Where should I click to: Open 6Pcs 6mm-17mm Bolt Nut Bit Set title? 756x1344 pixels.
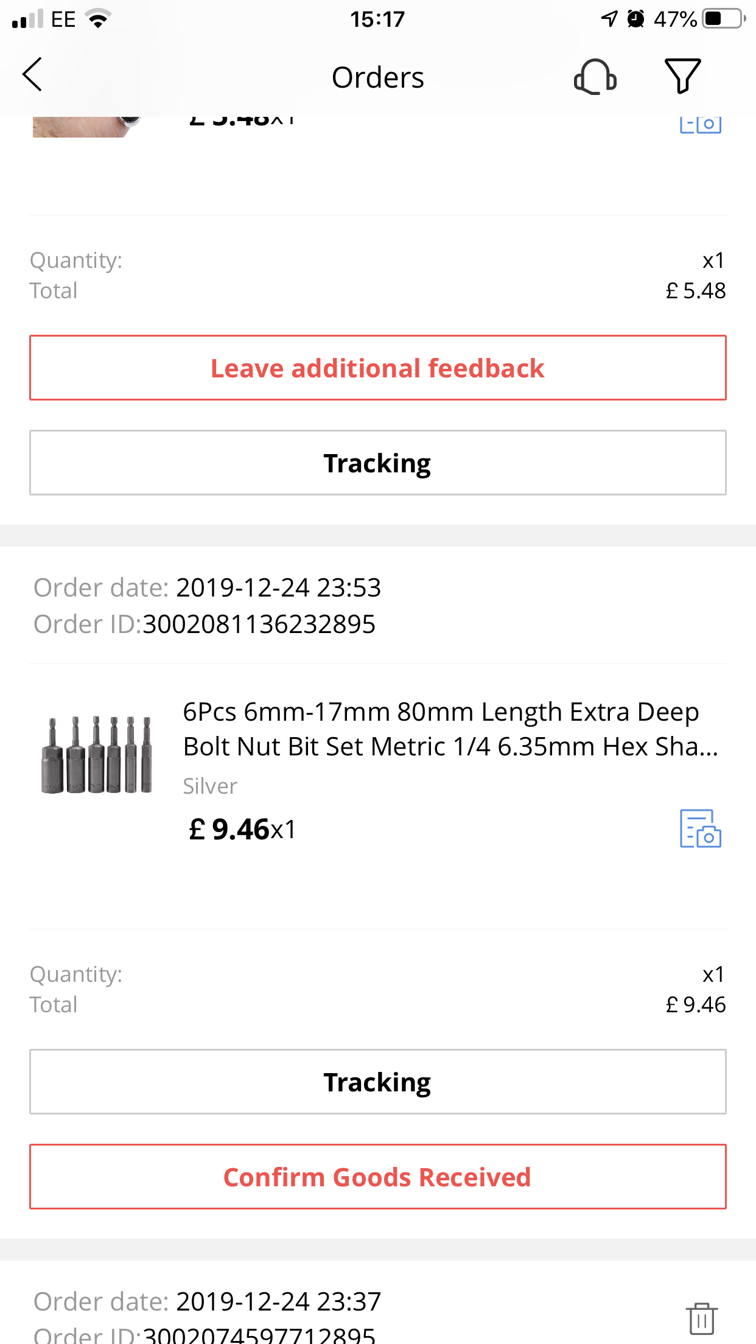(x=450, y=729)
